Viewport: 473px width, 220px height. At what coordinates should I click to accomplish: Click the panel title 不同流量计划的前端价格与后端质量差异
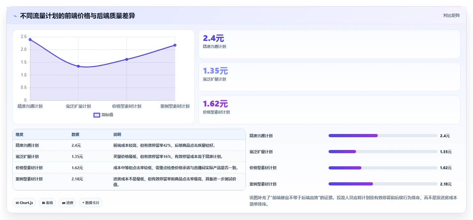[77, 16]
